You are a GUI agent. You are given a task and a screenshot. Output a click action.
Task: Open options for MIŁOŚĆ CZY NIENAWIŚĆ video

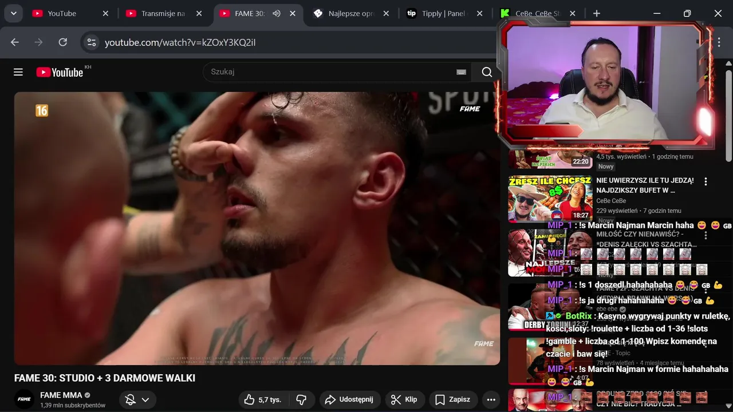(706, 236)
